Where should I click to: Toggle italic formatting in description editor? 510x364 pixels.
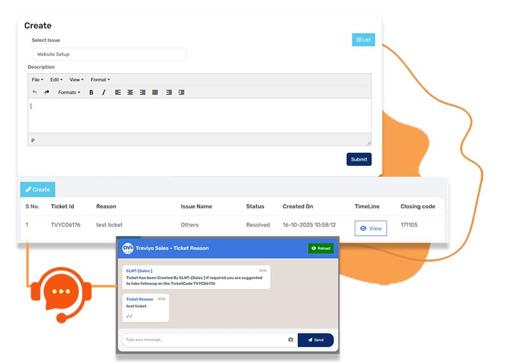(104, 92)
